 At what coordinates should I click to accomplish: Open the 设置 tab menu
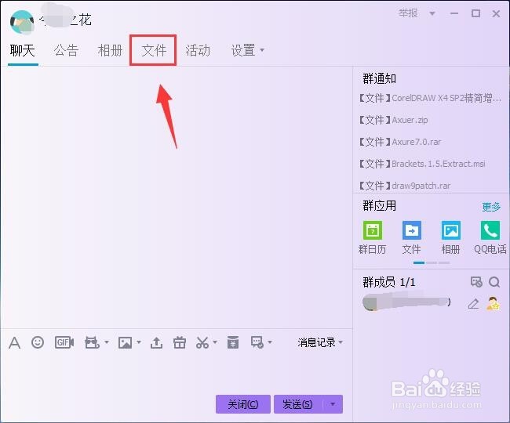[x=247, y=50]
